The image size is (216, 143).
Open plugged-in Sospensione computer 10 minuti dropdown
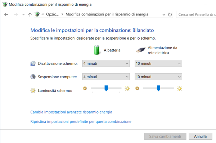[158, 77]
